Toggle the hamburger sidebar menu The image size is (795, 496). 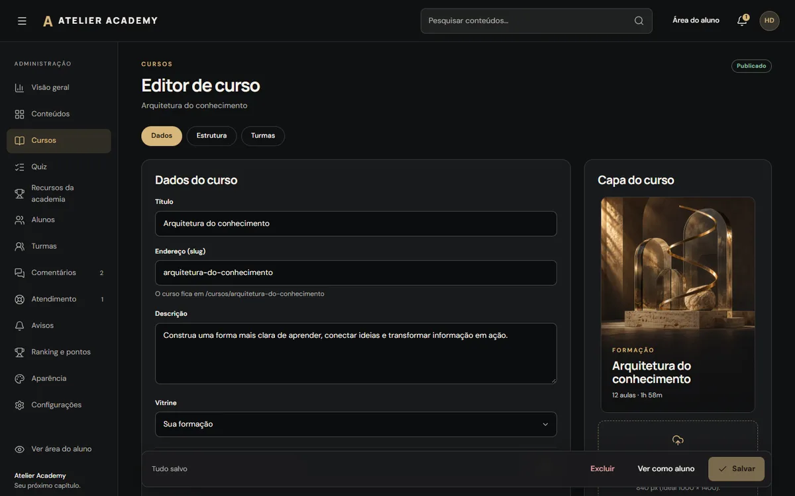22,21
